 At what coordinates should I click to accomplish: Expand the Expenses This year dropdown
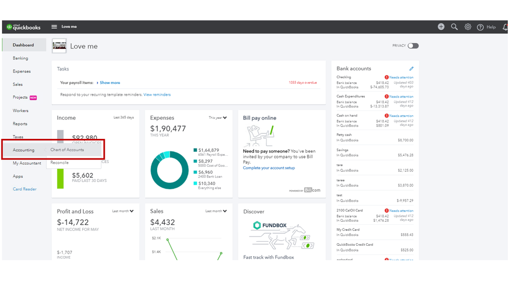tap(218, 118)
